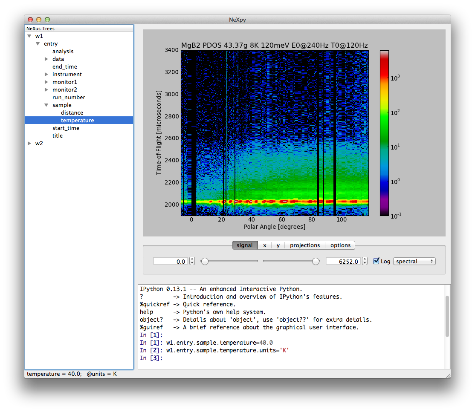Zoom NeXpy window with green button
The image size is (475, 412).
click(x=47, y=20)
